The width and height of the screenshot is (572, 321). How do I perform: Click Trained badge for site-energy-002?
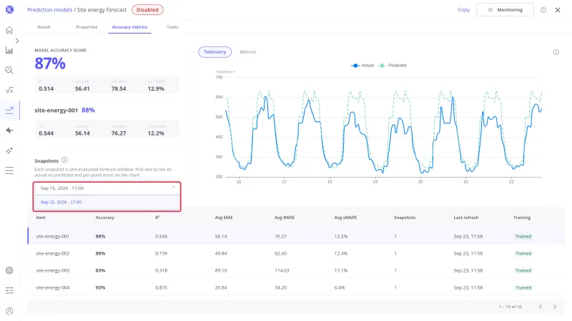(x=523, y=253)
